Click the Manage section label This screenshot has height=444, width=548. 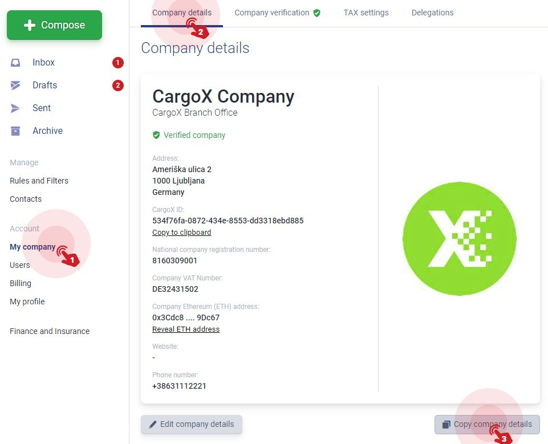(x=24, y=162)
